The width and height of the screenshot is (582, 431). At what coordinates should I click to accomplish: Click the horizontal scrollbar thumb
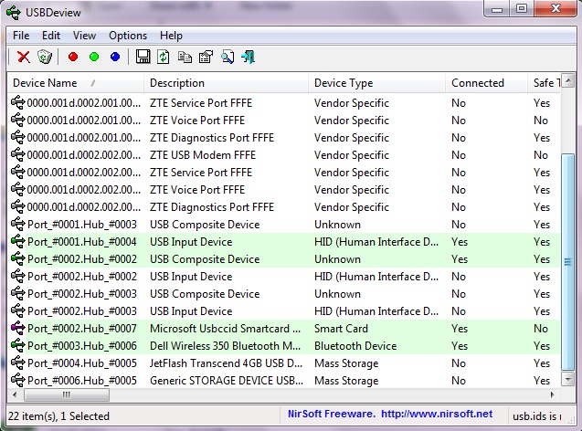67,394
